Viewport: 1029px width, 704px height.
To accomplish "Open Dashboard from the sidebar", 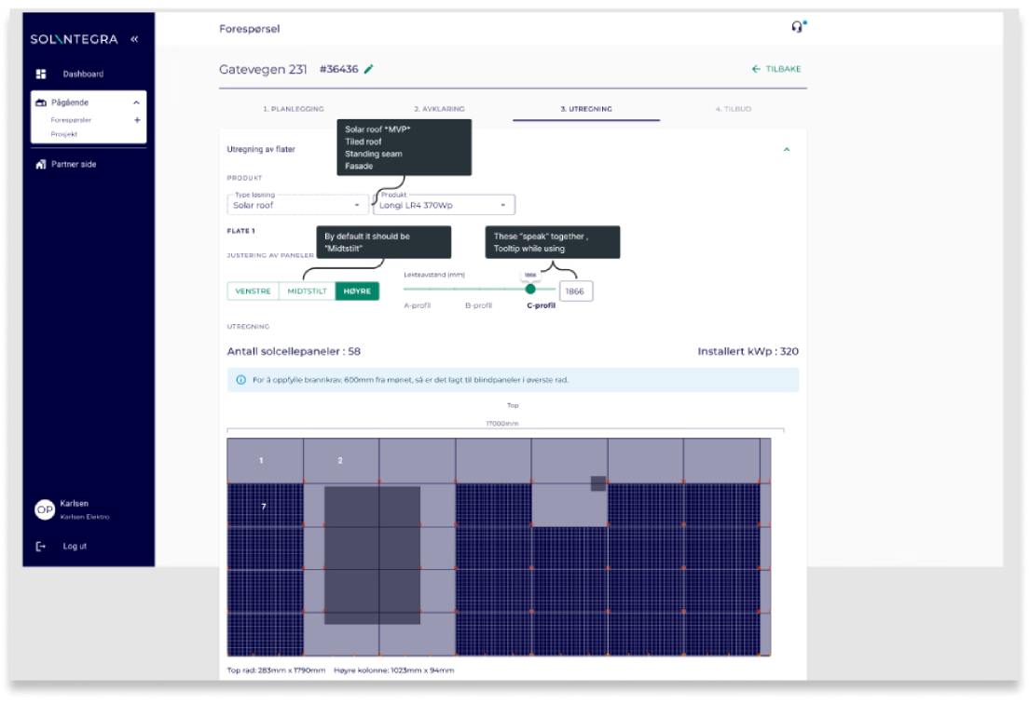I will [82, 74].
